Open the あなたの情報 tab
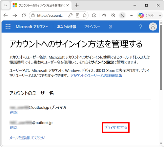The height and width of the screenshot is (147, 164). [x=67, y=27]
